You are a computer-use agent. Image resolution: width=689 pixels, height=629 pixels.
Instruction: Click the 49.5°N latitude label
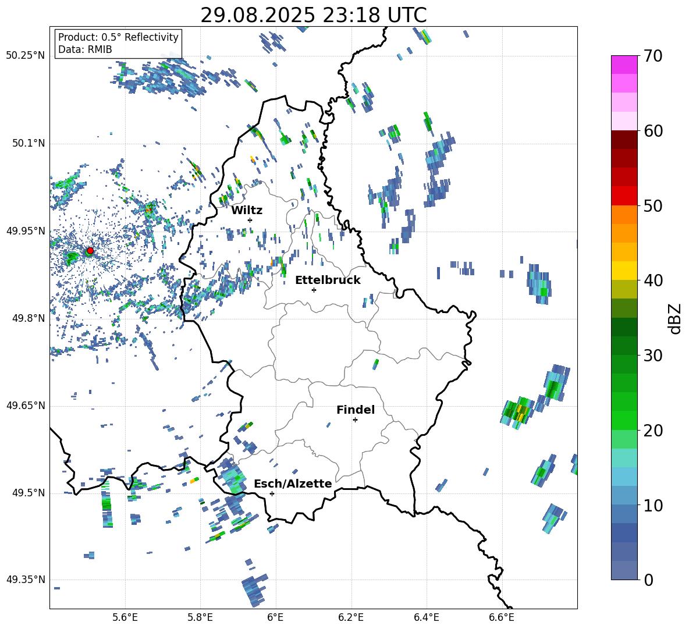pyautogui.click(x=28, y=493)
